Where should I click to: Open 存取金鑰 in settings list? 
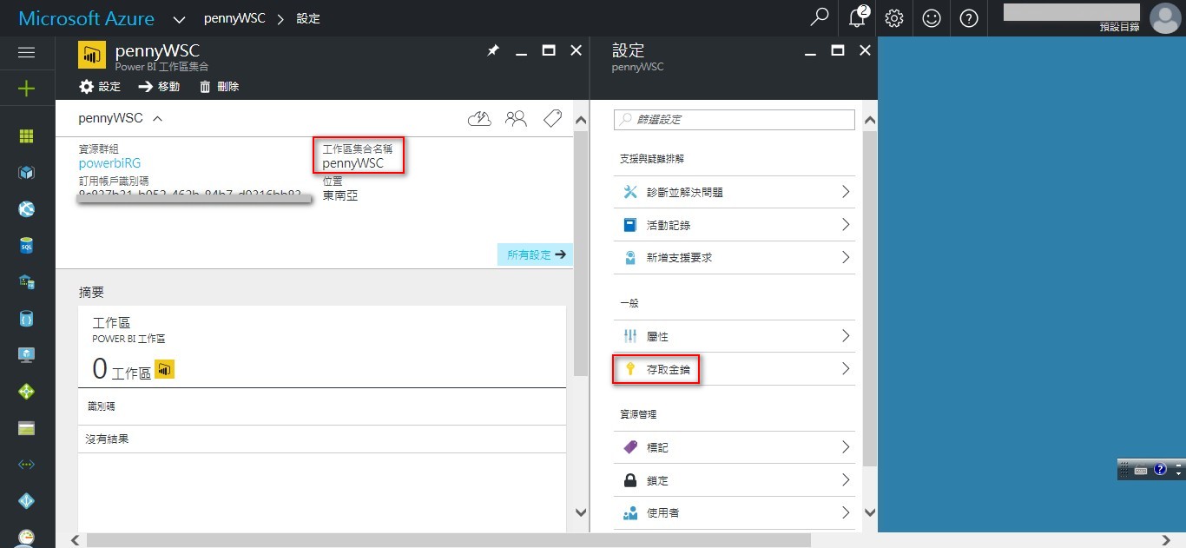[x=735, y=369]
